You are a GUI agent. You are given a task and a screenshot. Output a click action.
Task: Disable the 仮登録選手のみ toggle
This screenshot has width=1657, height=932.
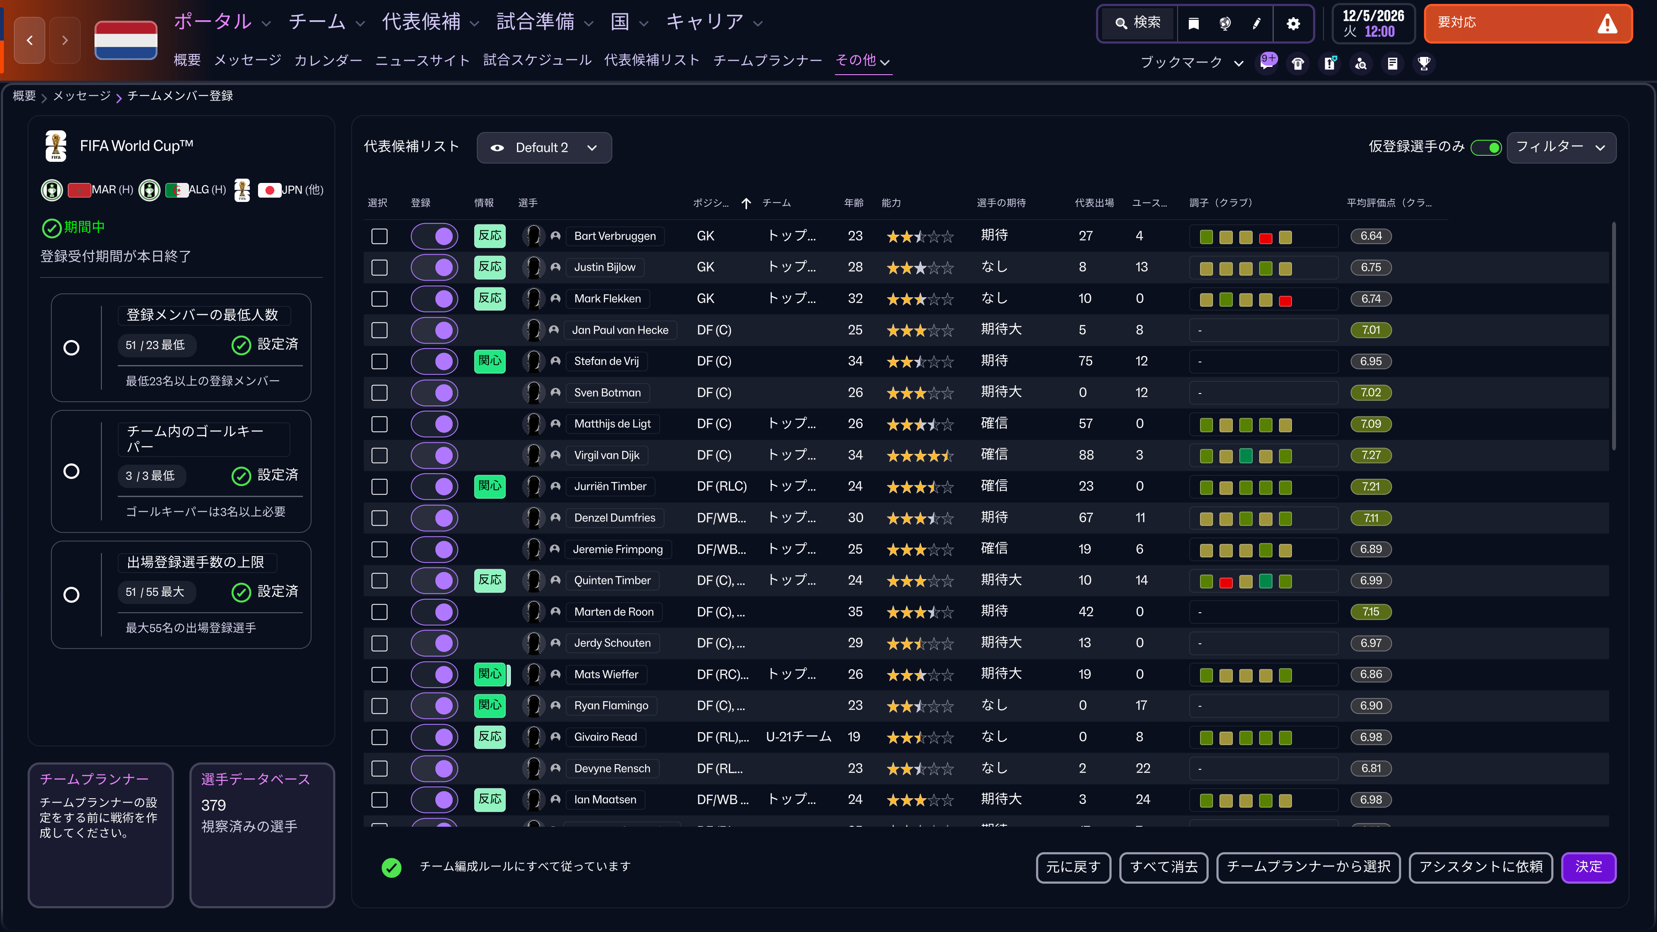click(x=1487, y=147)
